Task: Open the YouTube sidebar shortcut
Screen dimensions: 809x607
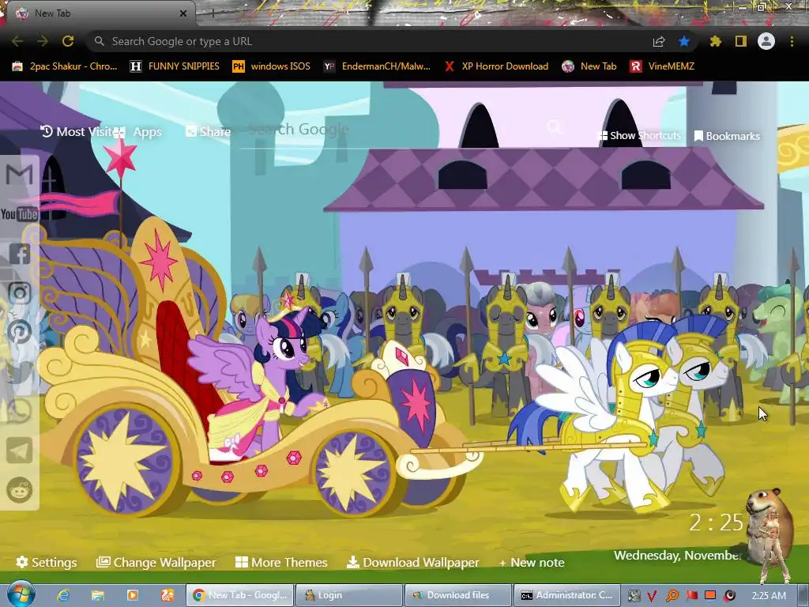Action: tap(19, 214)
